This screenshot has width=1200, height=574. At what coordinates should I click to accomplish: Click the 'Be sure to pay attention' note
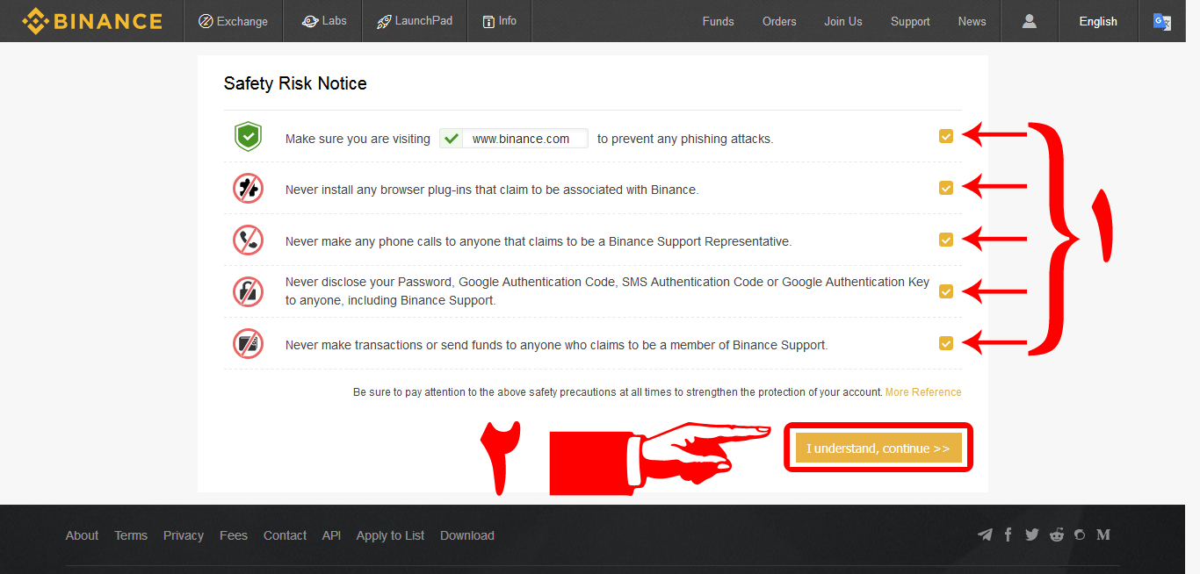[618, 392]
